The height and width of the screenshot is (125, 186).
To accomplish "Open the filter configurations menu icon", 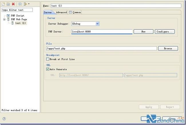I will click(x=25, y=4).
